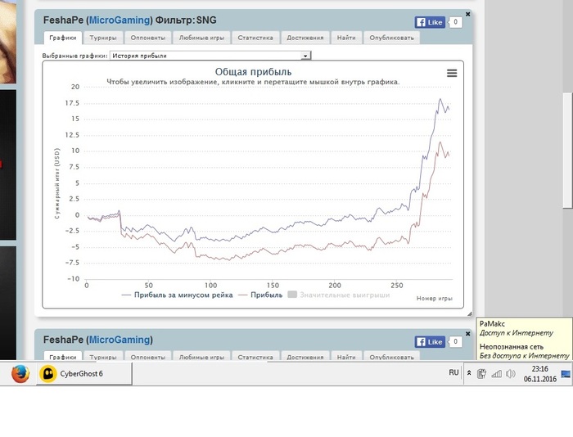
Task: Switch to Оппоненты tab in SNG panel
Action: (148, 38)
